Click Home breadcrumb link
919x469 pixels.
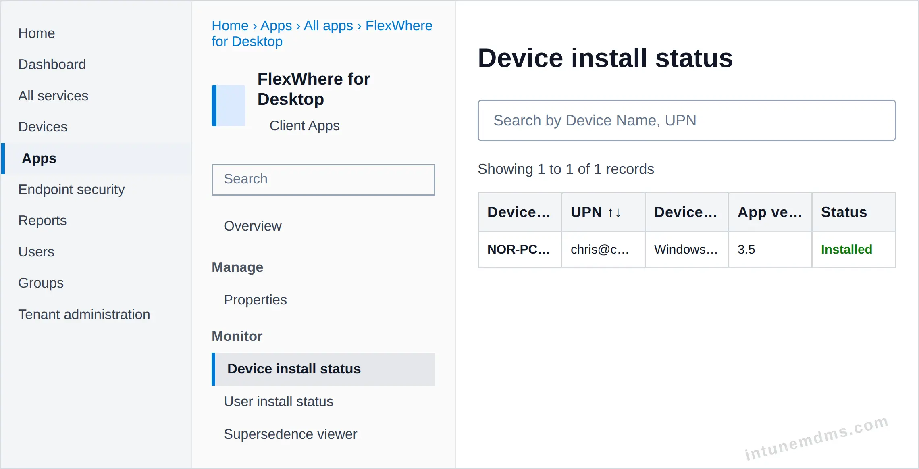230,26
